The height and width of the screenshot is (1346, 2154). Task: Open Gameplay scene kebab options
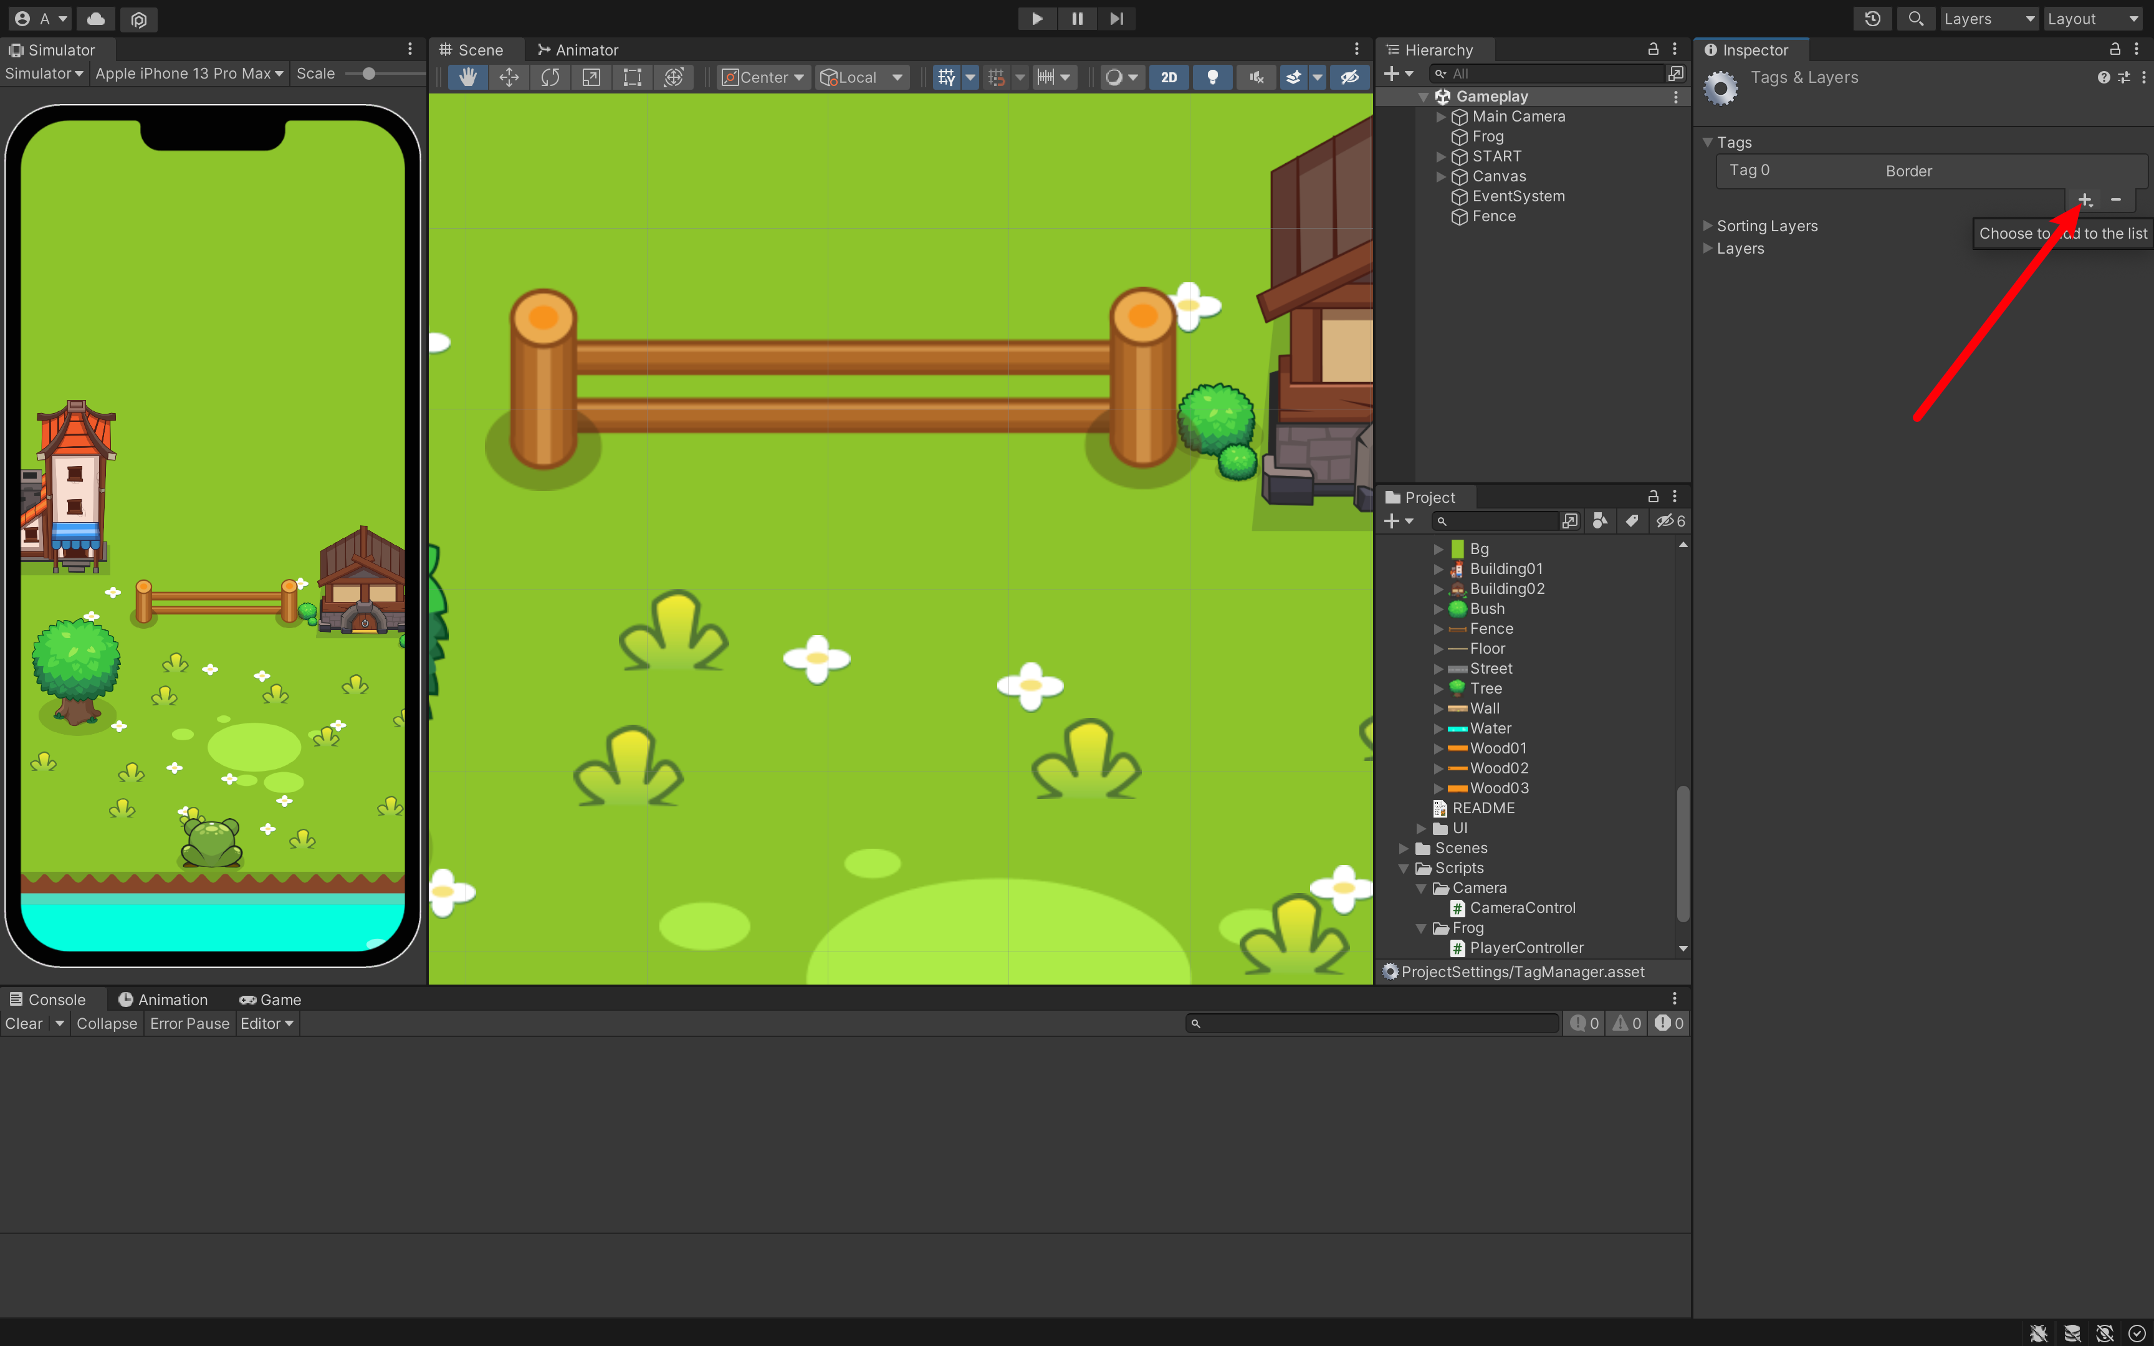pyautogui.click(x=1676, y=96)
